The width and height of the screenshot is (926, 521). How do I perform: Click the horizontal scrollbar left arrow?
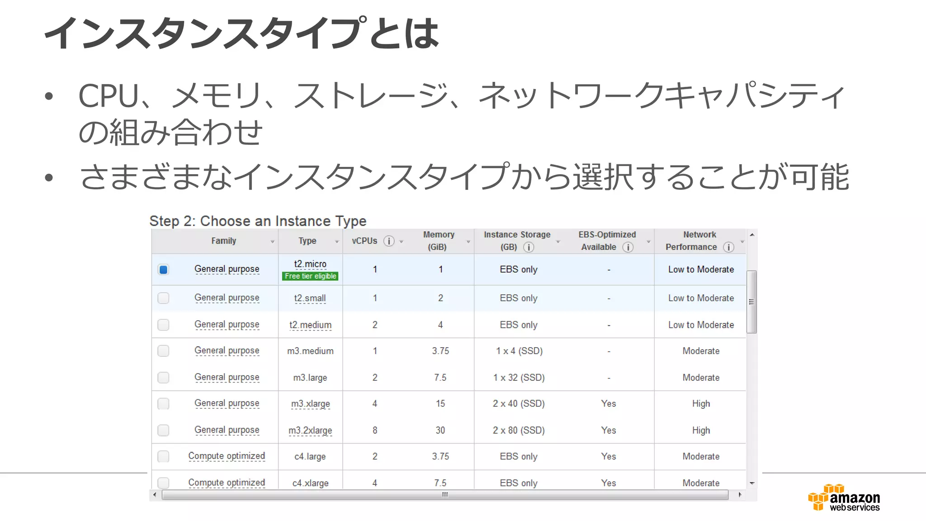(155, 495)
